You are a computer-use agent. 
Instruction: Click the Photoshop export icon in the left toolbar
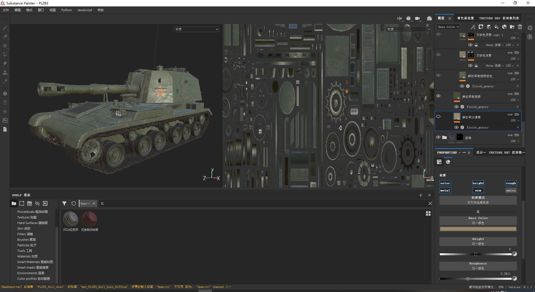point(5,120)
